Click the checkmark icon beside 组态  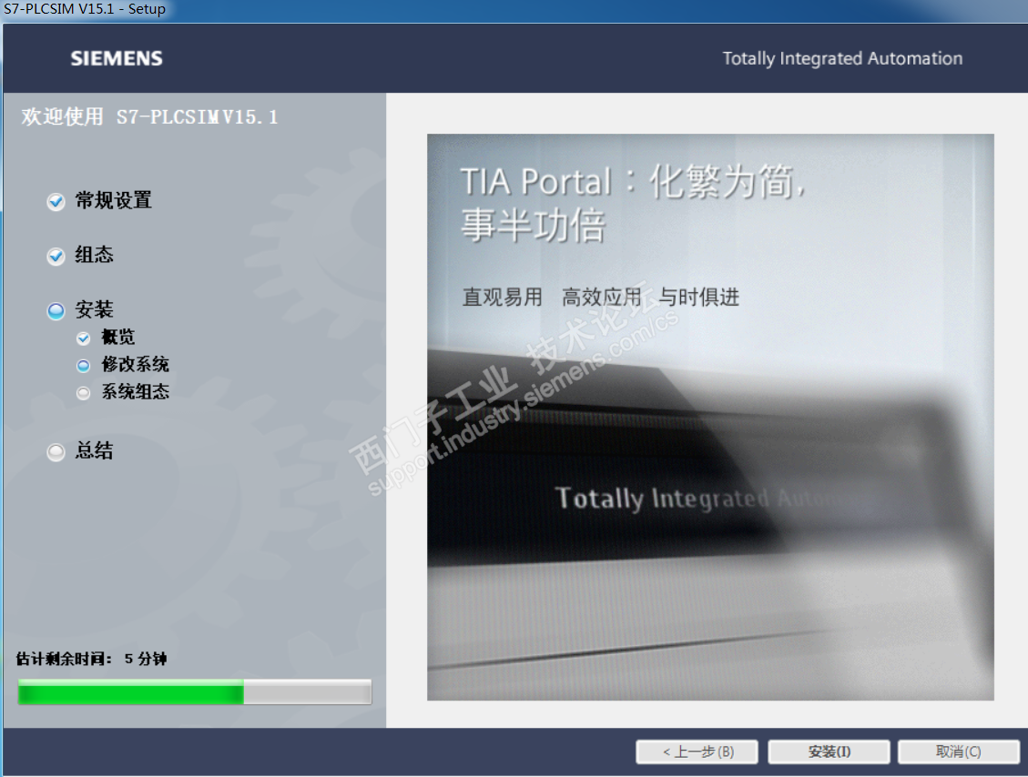56,256
